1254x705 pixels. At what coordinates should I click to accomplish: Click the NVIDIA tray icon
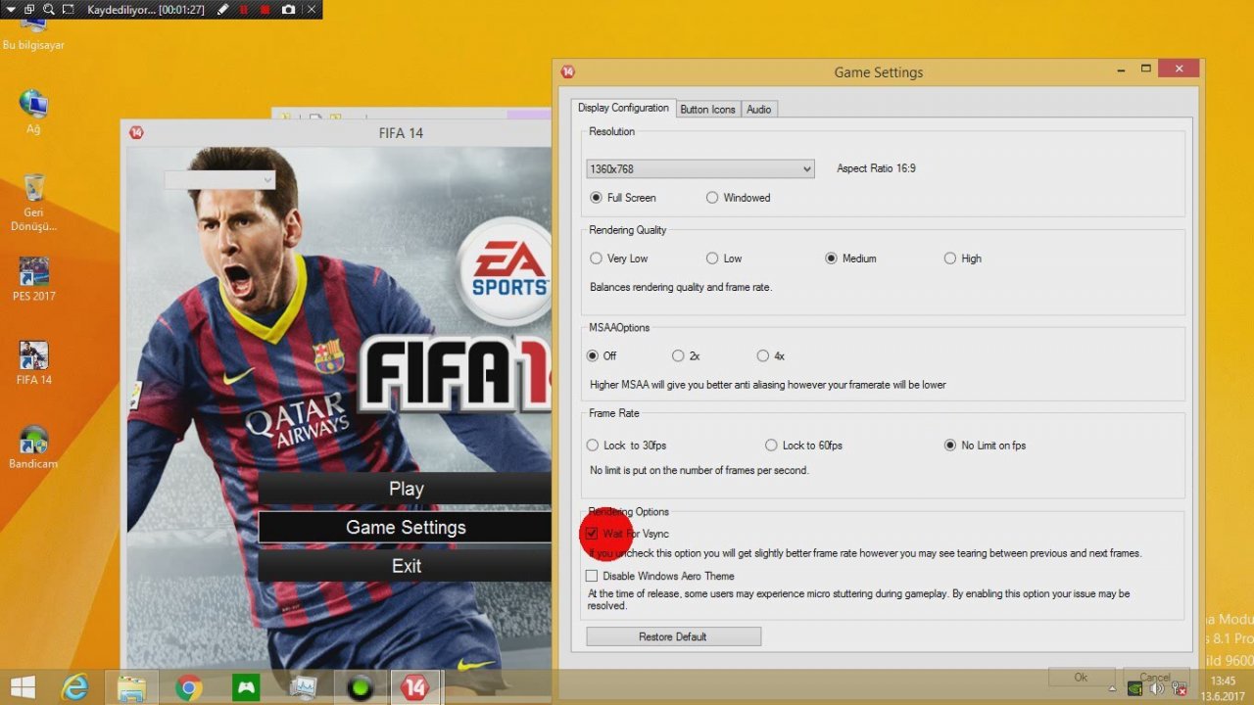tap(1134, 687)
